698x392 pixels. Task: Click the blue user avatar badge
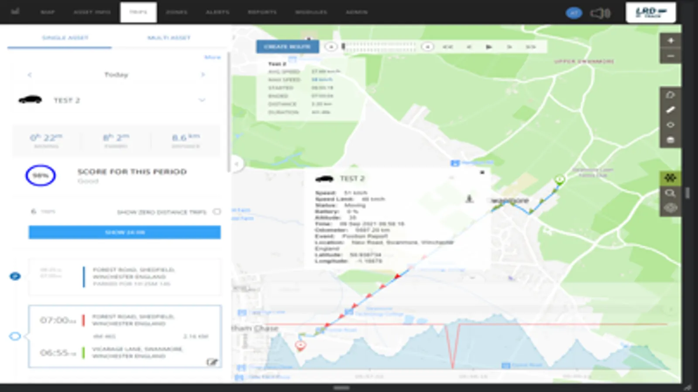pyautogui.click(x=574, y=13)
